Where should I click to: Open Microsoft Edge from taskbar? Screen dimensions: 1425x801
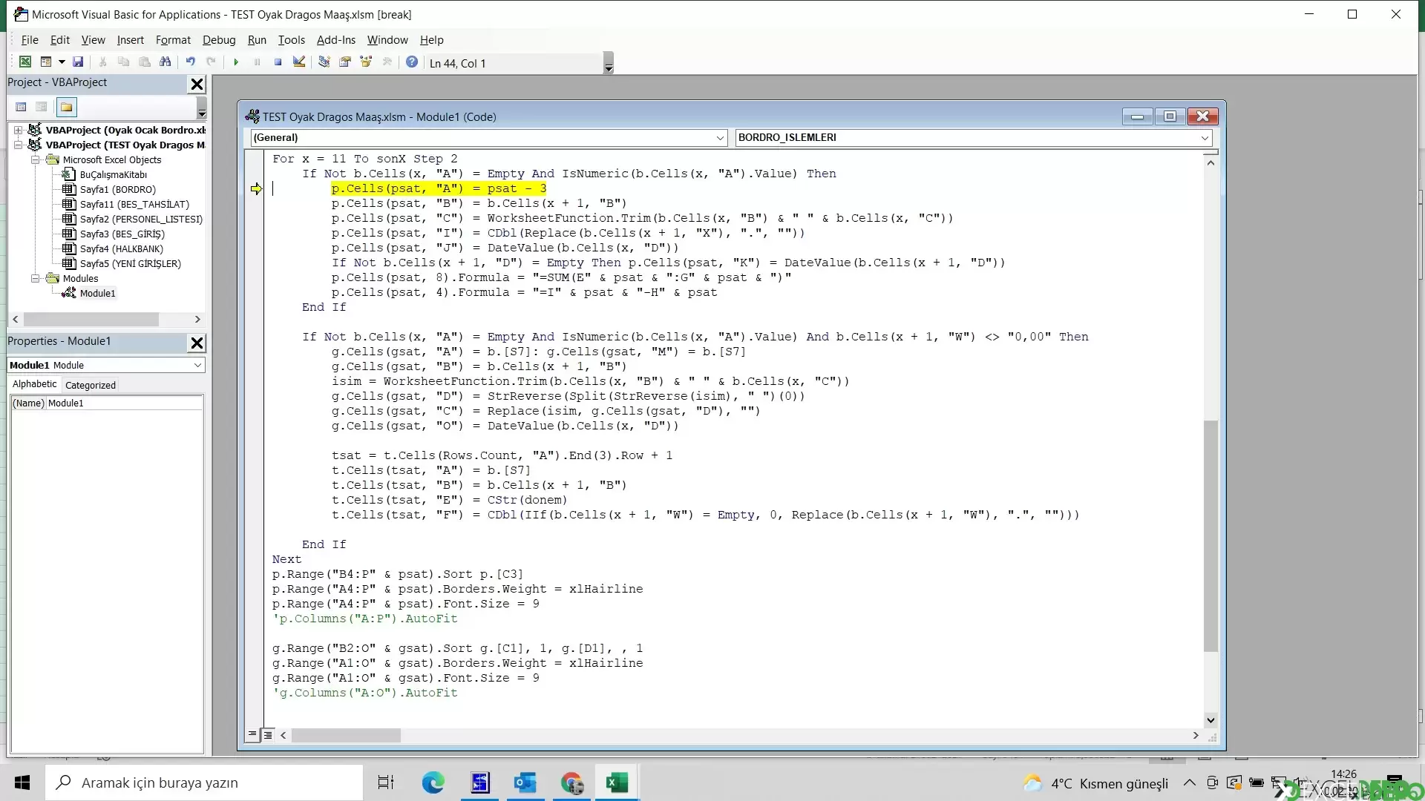pyautogui.click(x=433, y=782)
